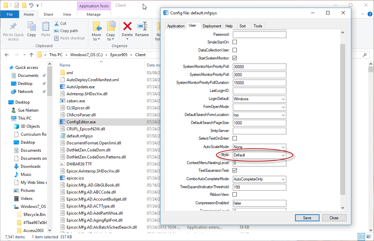Open the DefaultSearchFormLocation dropdown

pos(283,115)
